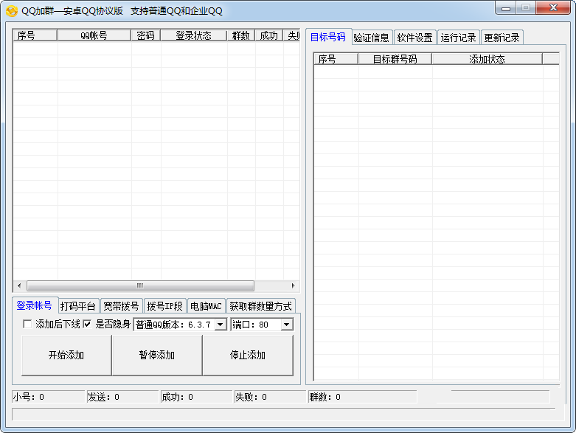Select the 宽带拨号 tab
The image size is (576, 433).
(x=121, y=306)
